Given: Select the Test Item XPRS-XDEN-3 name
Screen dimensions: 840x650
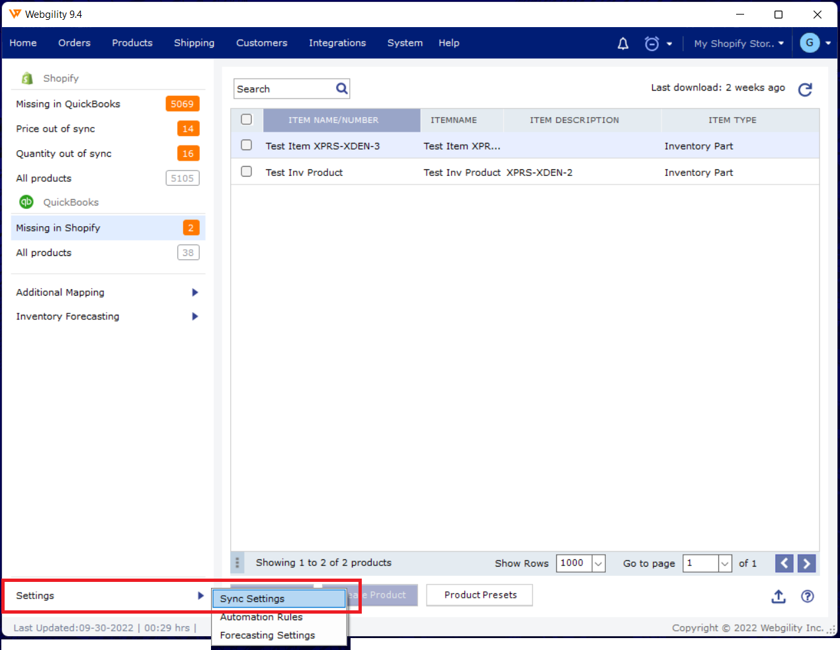Looking at the screenshot, I should click(x=323, y=146).
